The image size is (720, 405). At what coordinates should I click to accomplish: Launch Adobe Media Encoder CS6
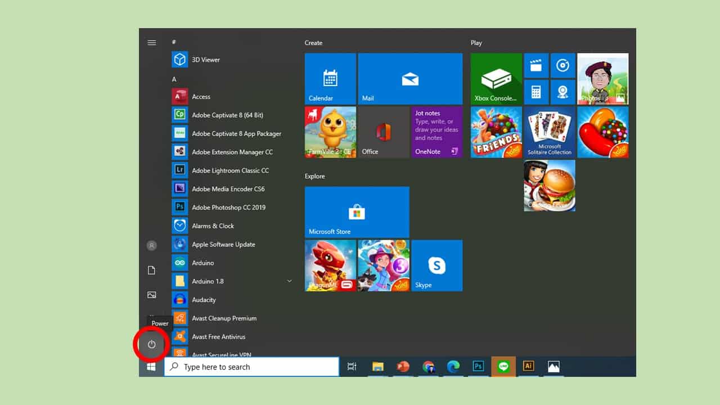233,189
